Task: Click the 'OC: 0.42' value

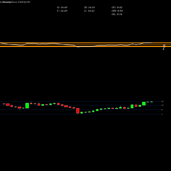Action: [x=117, y=8]
